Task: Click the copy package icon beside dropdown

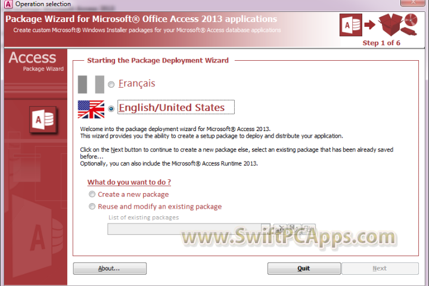Action: pyautogui.click(x=309, y=229)
